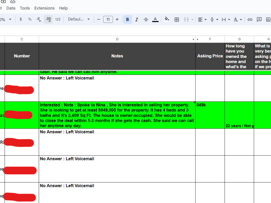This screenshot has width=271, height=203.
Task: Expand hidden column with right arrow
Action: 197,39
